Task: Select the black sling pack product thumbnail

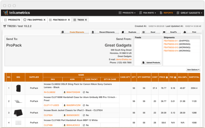Action: 18,88
